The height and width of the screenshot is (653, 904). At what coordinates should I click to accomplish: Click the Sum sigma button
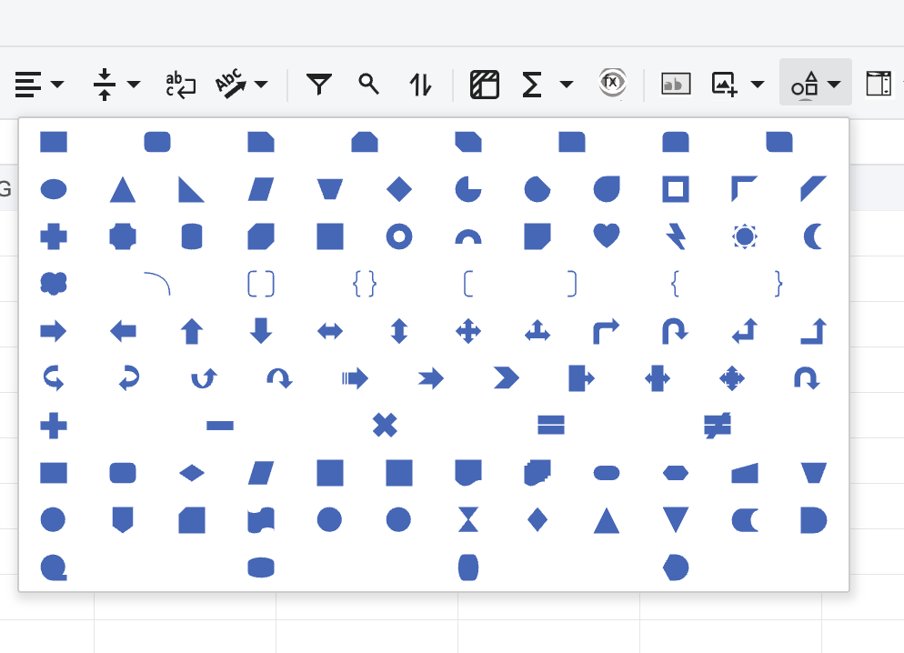click(x=531, y=85)
